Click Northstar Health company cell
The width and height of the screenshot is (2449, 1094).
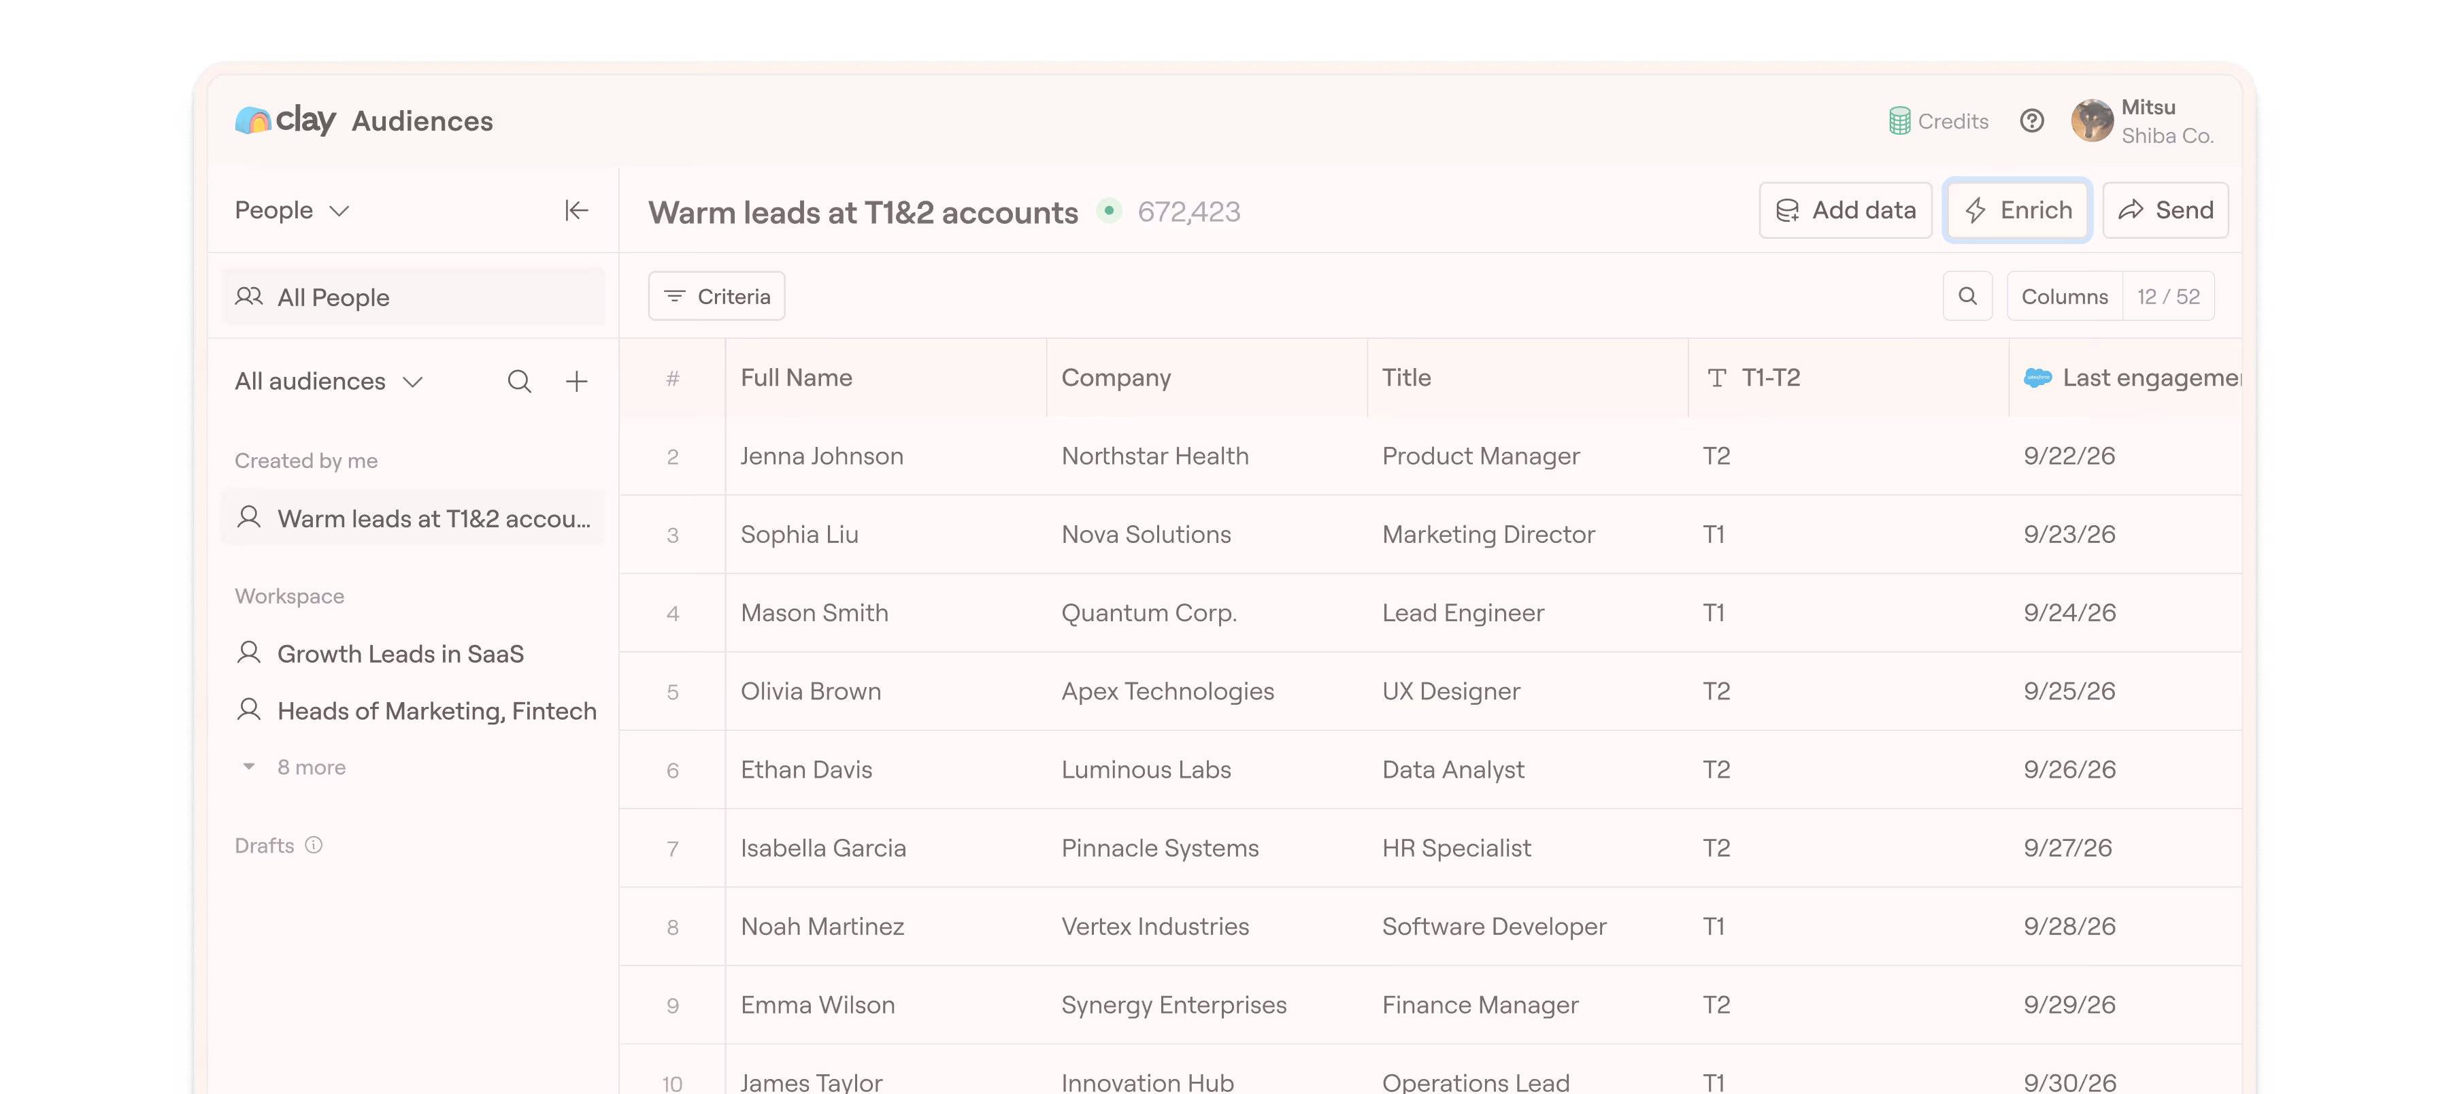[1206, 457]
